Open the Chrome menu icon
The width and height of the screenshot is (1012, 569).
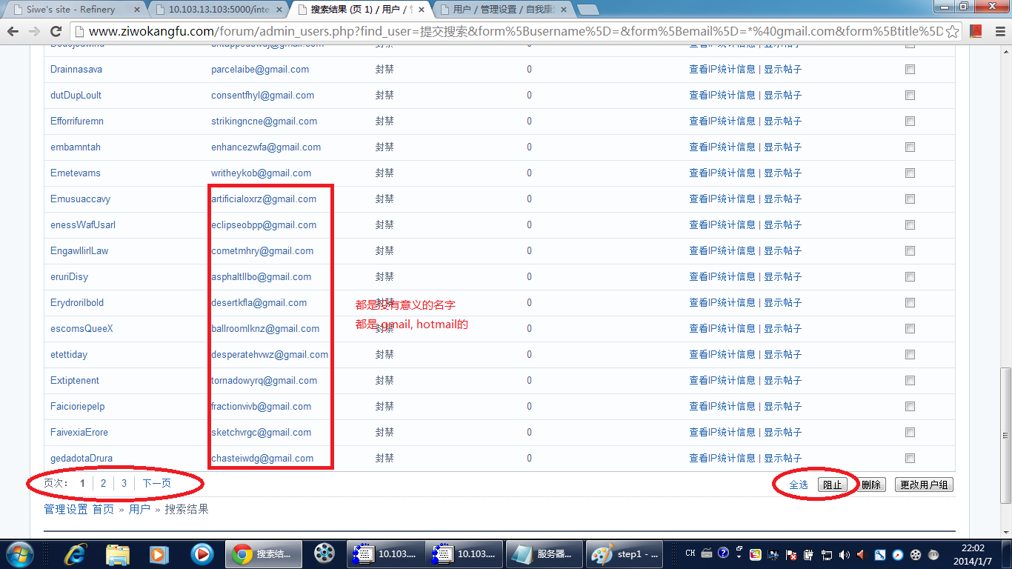pyautogui.click(x=996, y=32)
